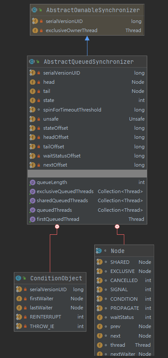Viewport: 168px width, 358px height.
Task: Click the AbstractOwnableSynchronizer class icon
Action: pyautogui.click(x=34, y=10)
